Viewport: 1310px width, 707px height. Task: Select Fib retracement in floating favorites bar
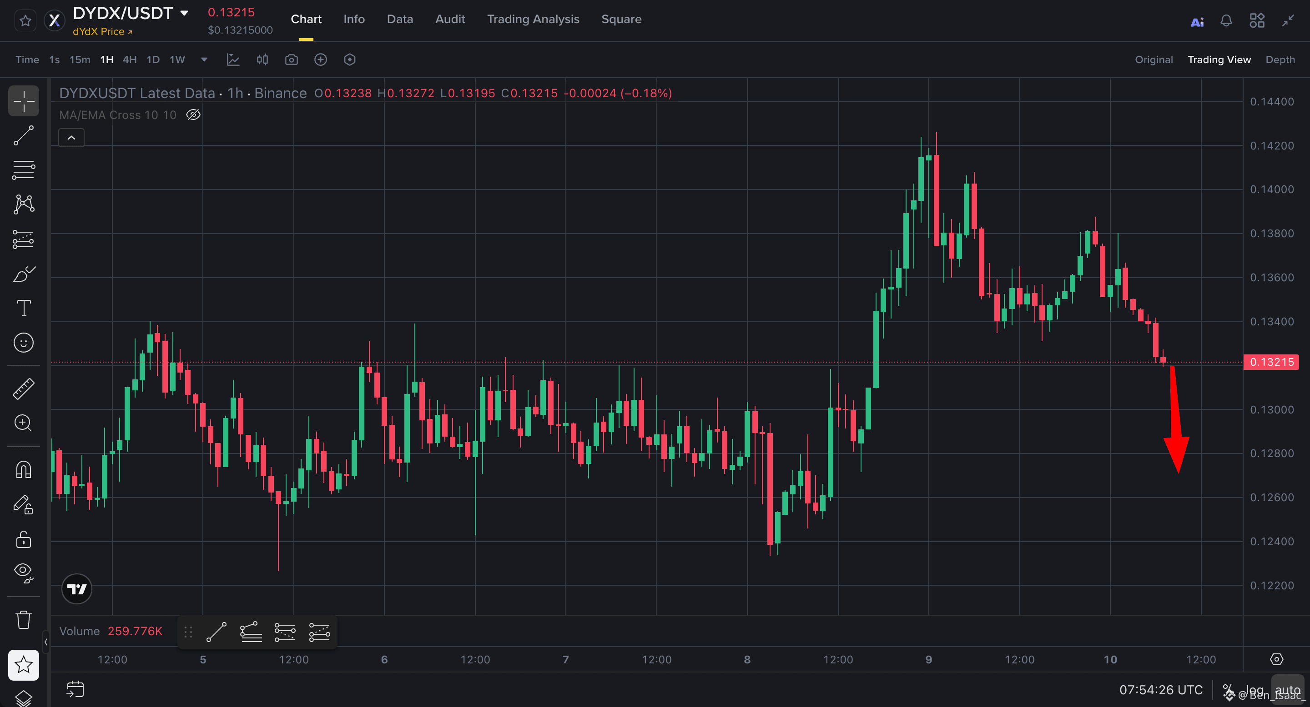(x=251, y=632)
